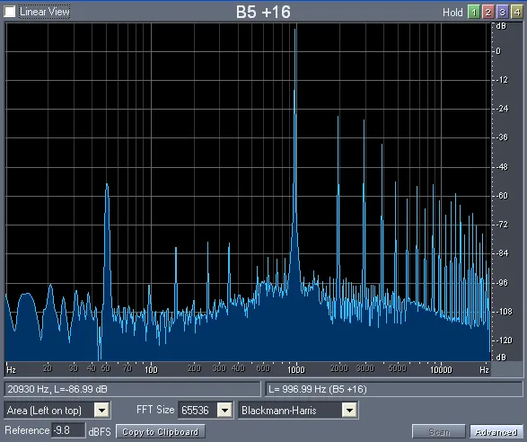The height and width of the screenshot is (442, 527).
Task: Click the FFT Size label
Action: coord(155,410)
